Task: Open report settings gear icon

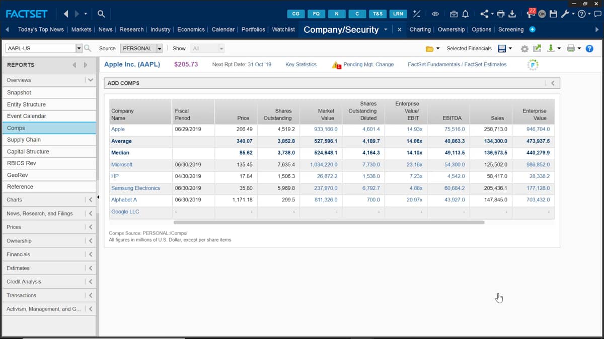Action: tap(524, 49)
